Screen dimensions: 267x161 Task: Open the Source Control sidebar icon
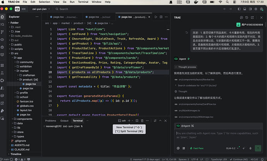pos(2,32)
